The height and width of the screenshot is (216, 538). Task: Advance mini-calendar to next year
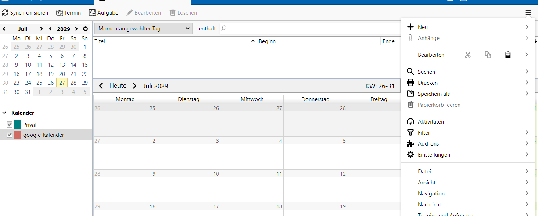pos(76,29)
